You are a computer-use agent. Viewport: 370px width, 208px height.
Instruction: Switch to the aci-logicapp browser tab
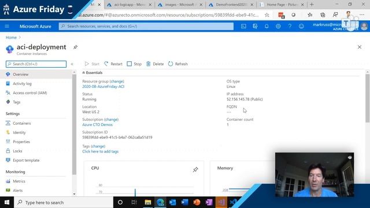pos(129,5)
